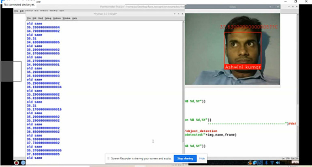
Task: Open the Window menu in Python Shell
Action: point(66,18)
